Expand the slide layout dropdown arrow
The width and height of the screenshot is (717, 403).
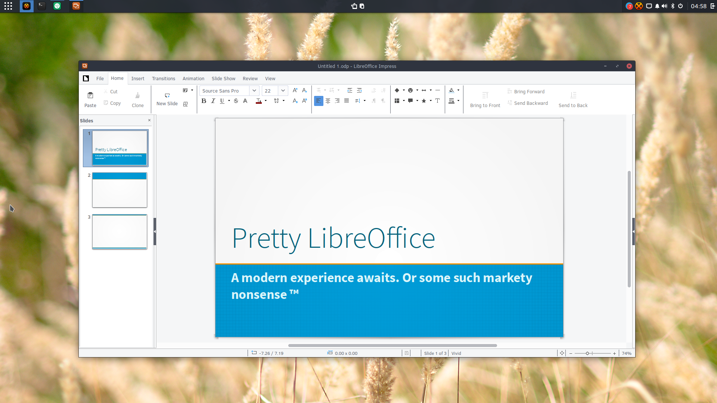pos(192,90)
